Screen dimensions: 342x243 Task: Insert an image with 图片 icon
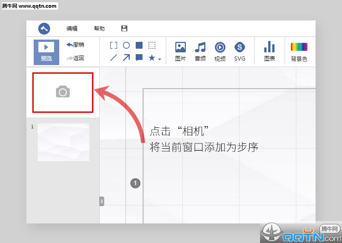tap(180, 51)
